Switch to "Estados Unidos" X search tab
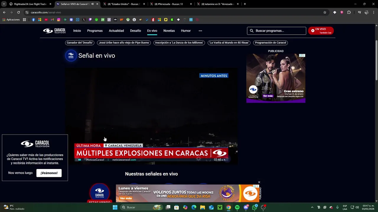The width and height of the screenshot is (378, 212). pyautogui.click(x=123, y=4)
